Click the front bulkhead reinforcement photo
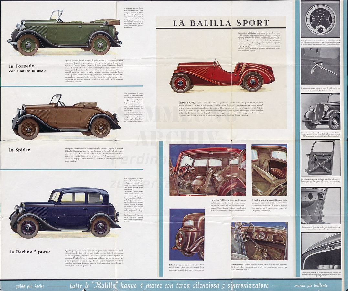348x291 pixels. click(321, 205)
